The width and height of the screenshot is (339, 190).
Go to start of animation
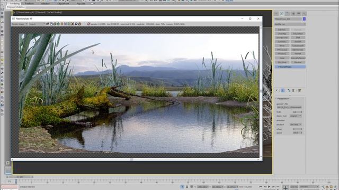(261, 187)
